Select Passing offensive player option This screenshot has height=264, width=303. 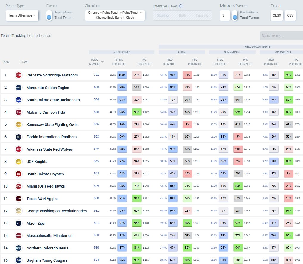pos(202,15)
